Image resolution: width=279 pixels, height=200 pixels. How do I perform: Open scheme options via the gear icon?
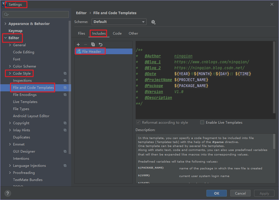pos(153,22)
